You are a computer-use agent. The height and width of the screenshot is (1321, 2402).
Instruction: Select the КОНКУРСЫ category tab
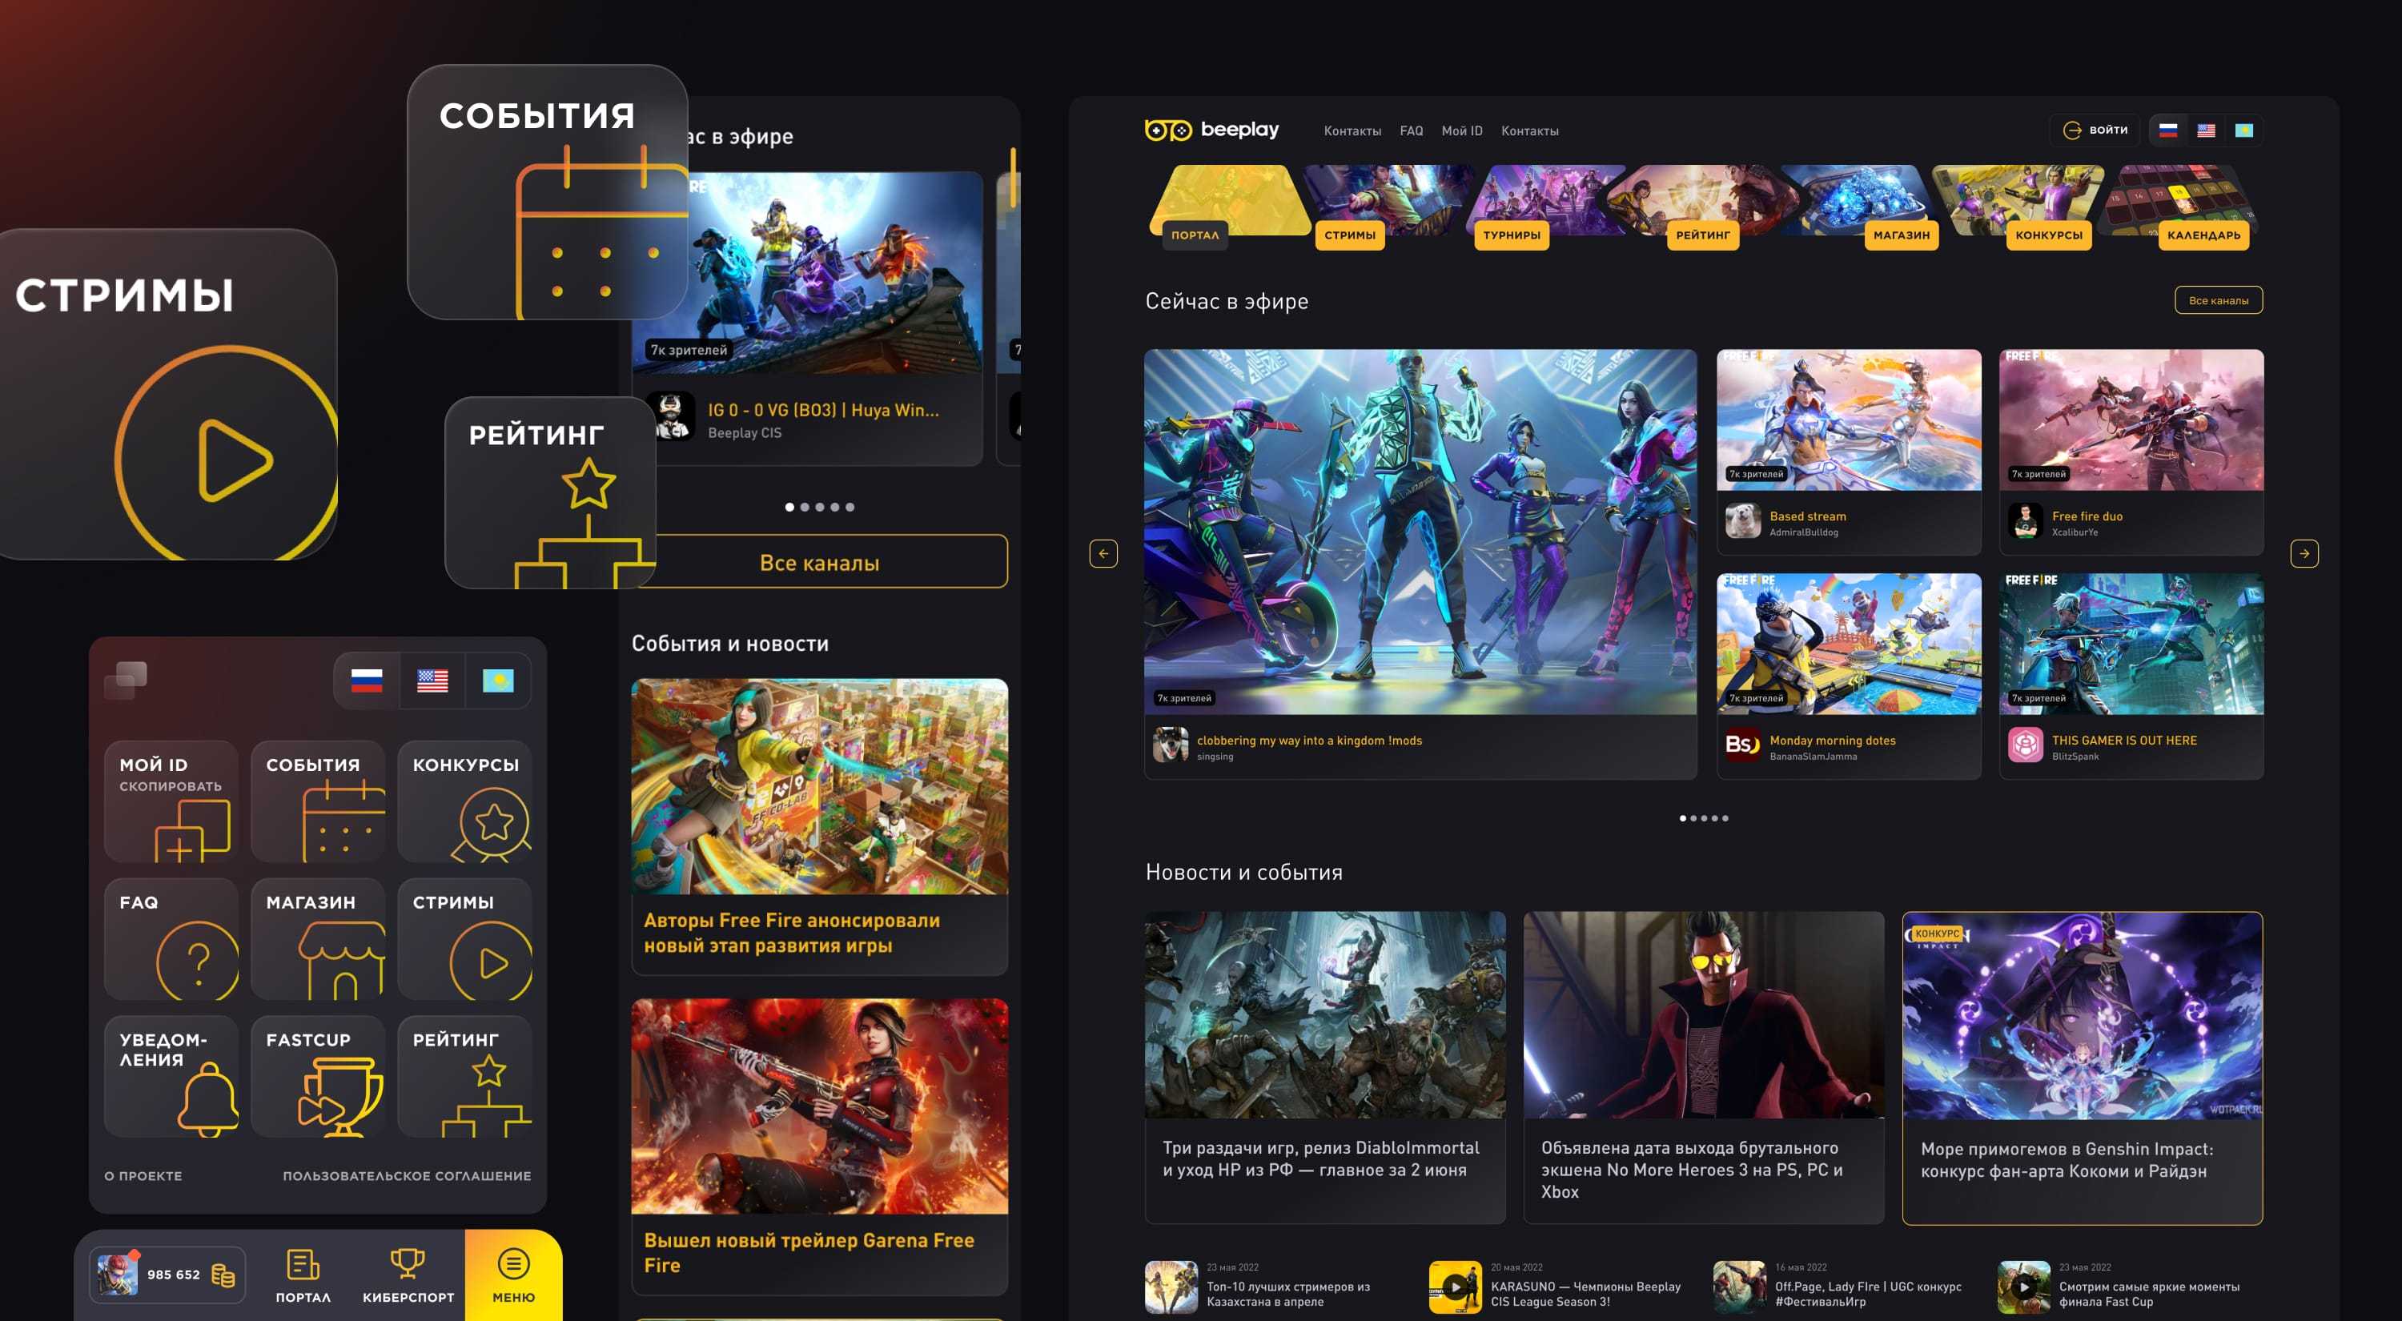coord(2018,206)
